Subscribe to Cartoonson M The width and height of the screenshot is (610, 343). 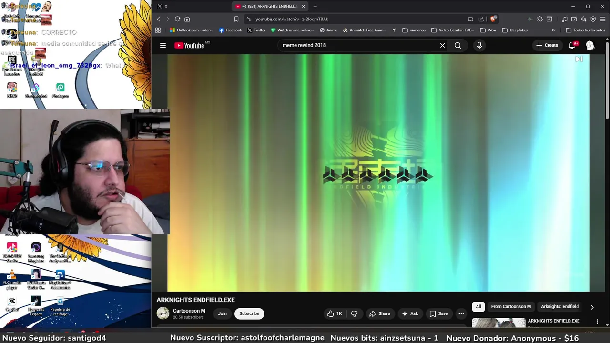(x=249, y=313)
